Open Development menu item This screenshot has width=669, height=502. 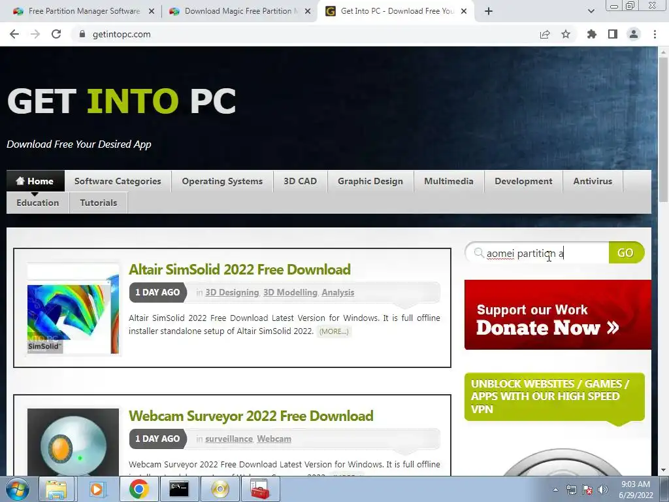pyautogui.click(x=523, y=181)
